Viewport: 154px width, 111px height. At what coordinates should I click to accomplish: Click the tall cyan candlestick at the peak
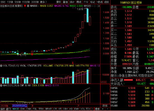(88, 15)
